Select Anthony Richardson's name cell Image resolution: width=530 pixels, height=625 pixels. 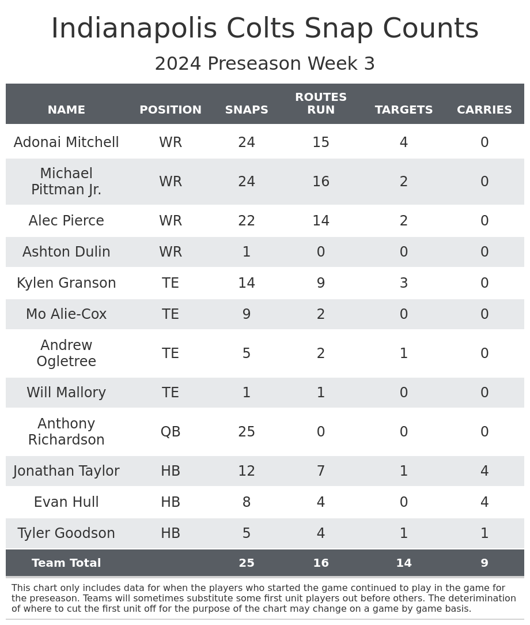[x=66, y=432]
